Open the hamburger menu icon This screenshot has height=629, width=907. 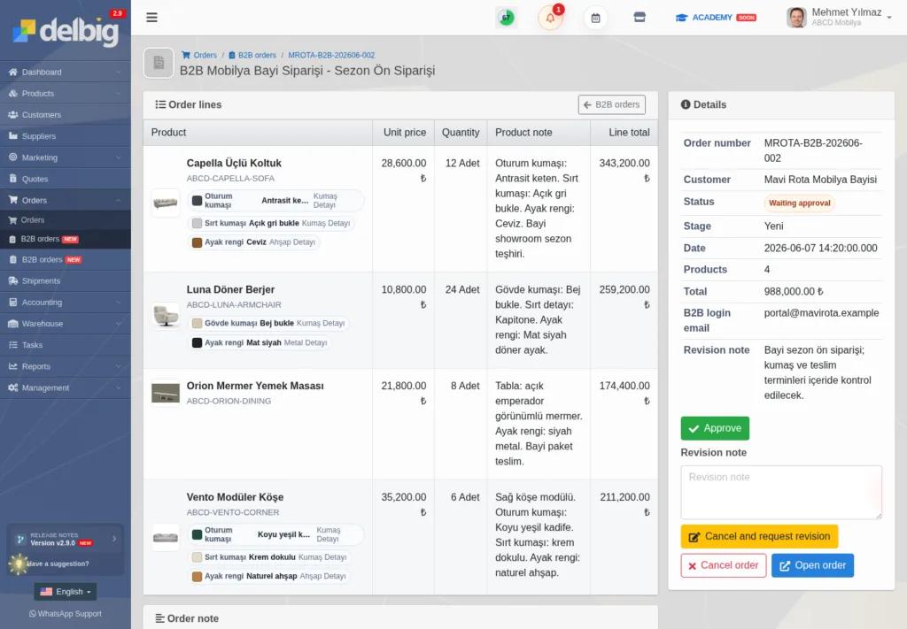click(151, 18)
